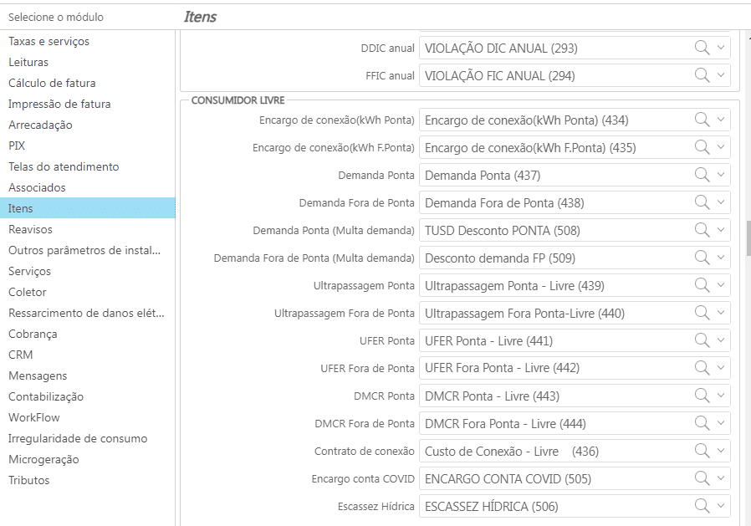Open dropdown of DMCR Fora Ponta - Livre (444)
751x526 pixels.
(x=721, y=423)
